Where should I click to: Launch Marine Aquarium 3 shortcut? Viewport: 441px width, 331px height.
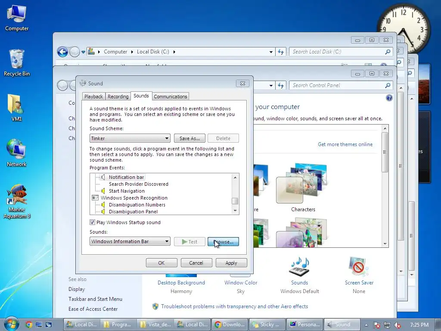17,202
